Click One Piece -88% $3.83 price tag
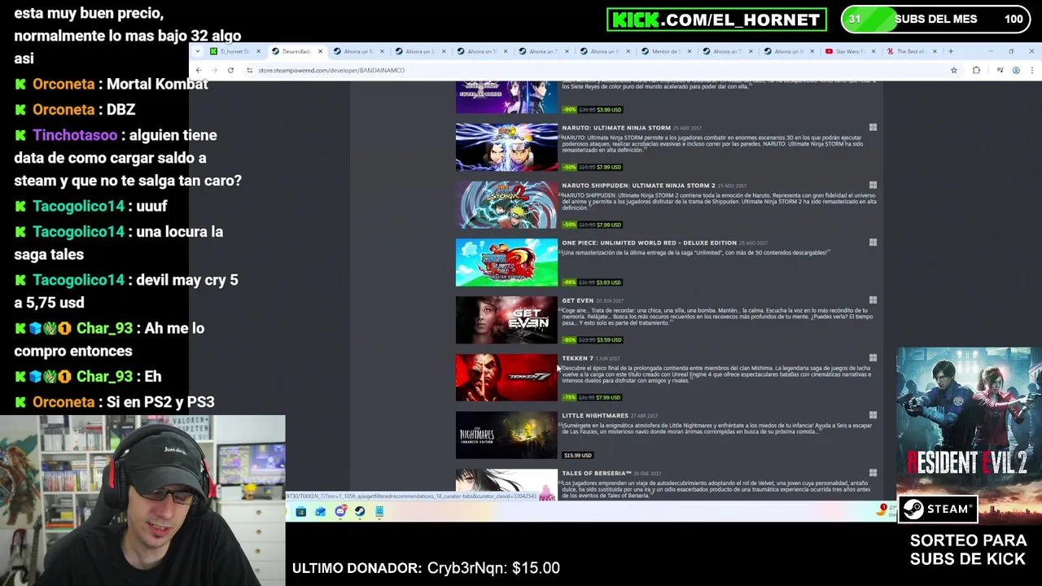The image size is (1042, 586). click(x=592, y=282)
